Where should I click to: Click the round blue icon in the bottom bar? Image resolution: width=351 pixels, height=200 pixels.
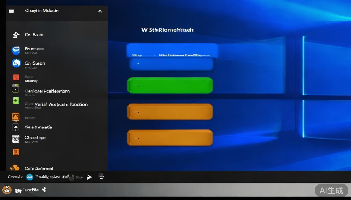pyautogui.click(x=30, y=177)
